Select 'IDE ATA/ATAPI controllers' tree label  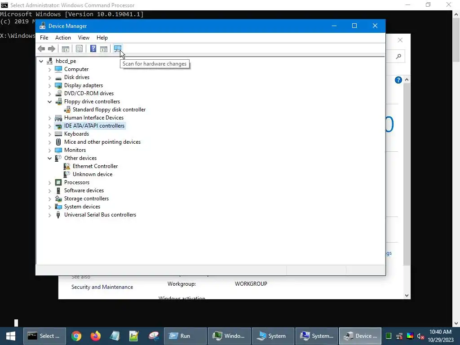[94, 126]
